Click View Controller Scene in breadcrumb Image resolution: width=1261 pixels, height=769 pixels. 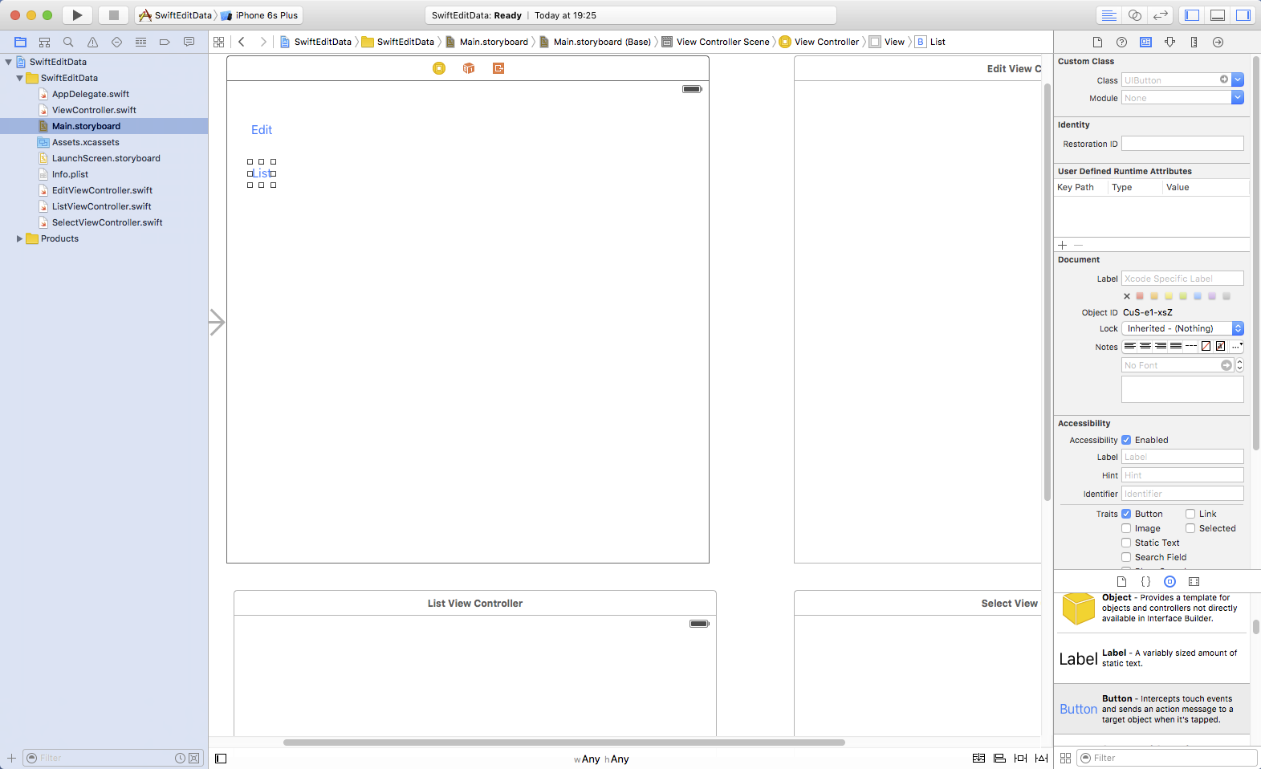(722, 42)
